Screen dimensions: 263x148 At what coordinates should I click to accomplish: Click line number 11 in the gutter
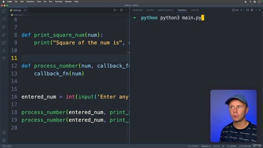click(x=14, y=58)
